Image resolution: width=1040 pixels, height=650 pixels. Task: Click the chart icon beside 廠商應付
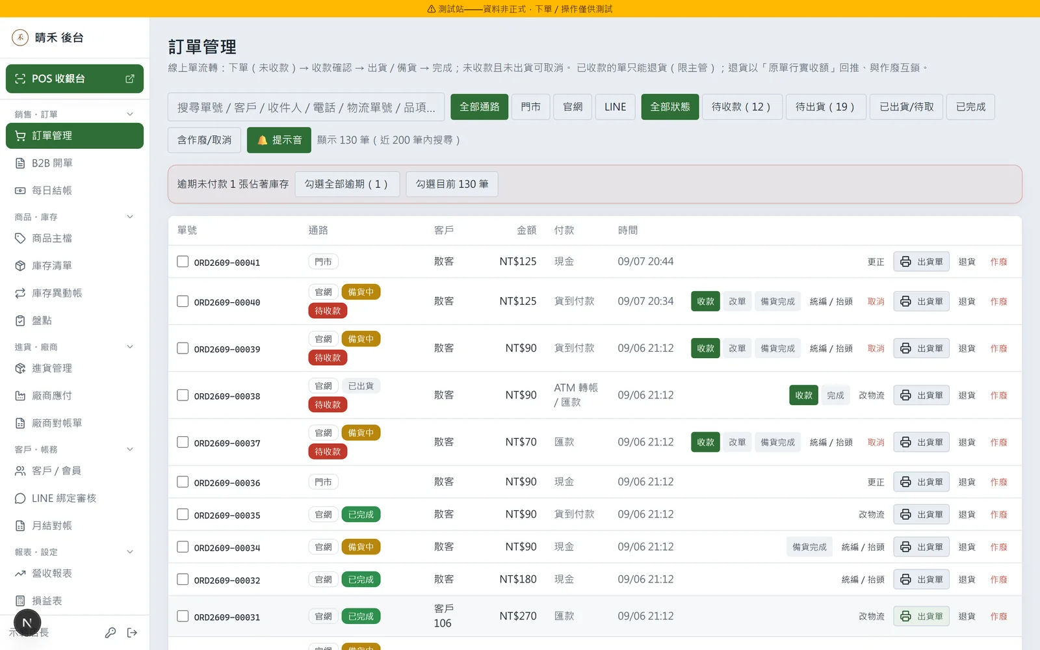[20, 396]
